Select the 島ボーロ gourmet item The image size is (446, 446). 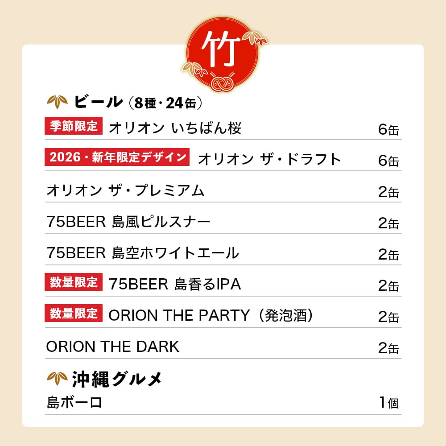pos(74,403)
